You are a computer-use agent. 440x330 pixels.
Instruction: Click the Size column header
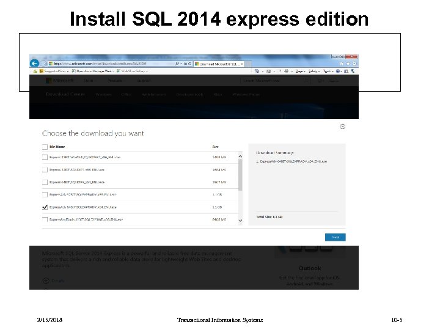click(216, 147)
